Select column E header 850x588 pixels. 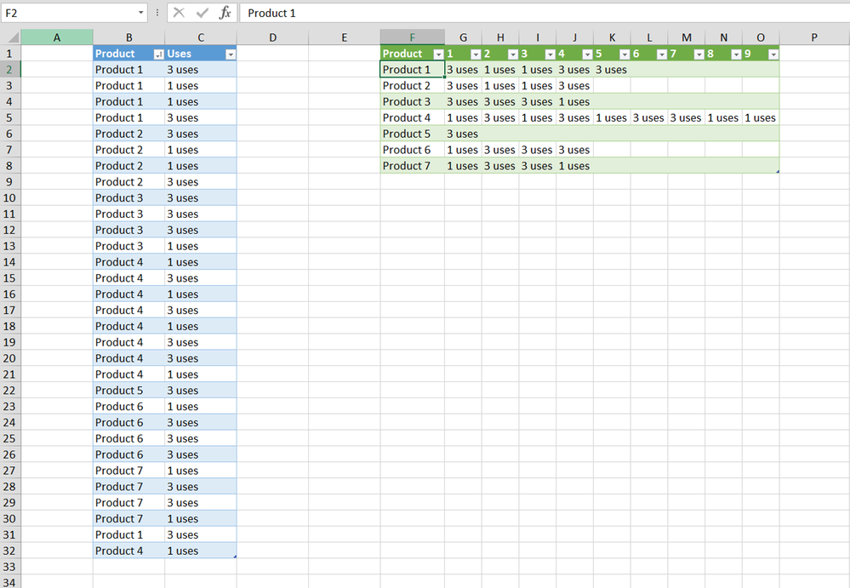click(345, 37)
